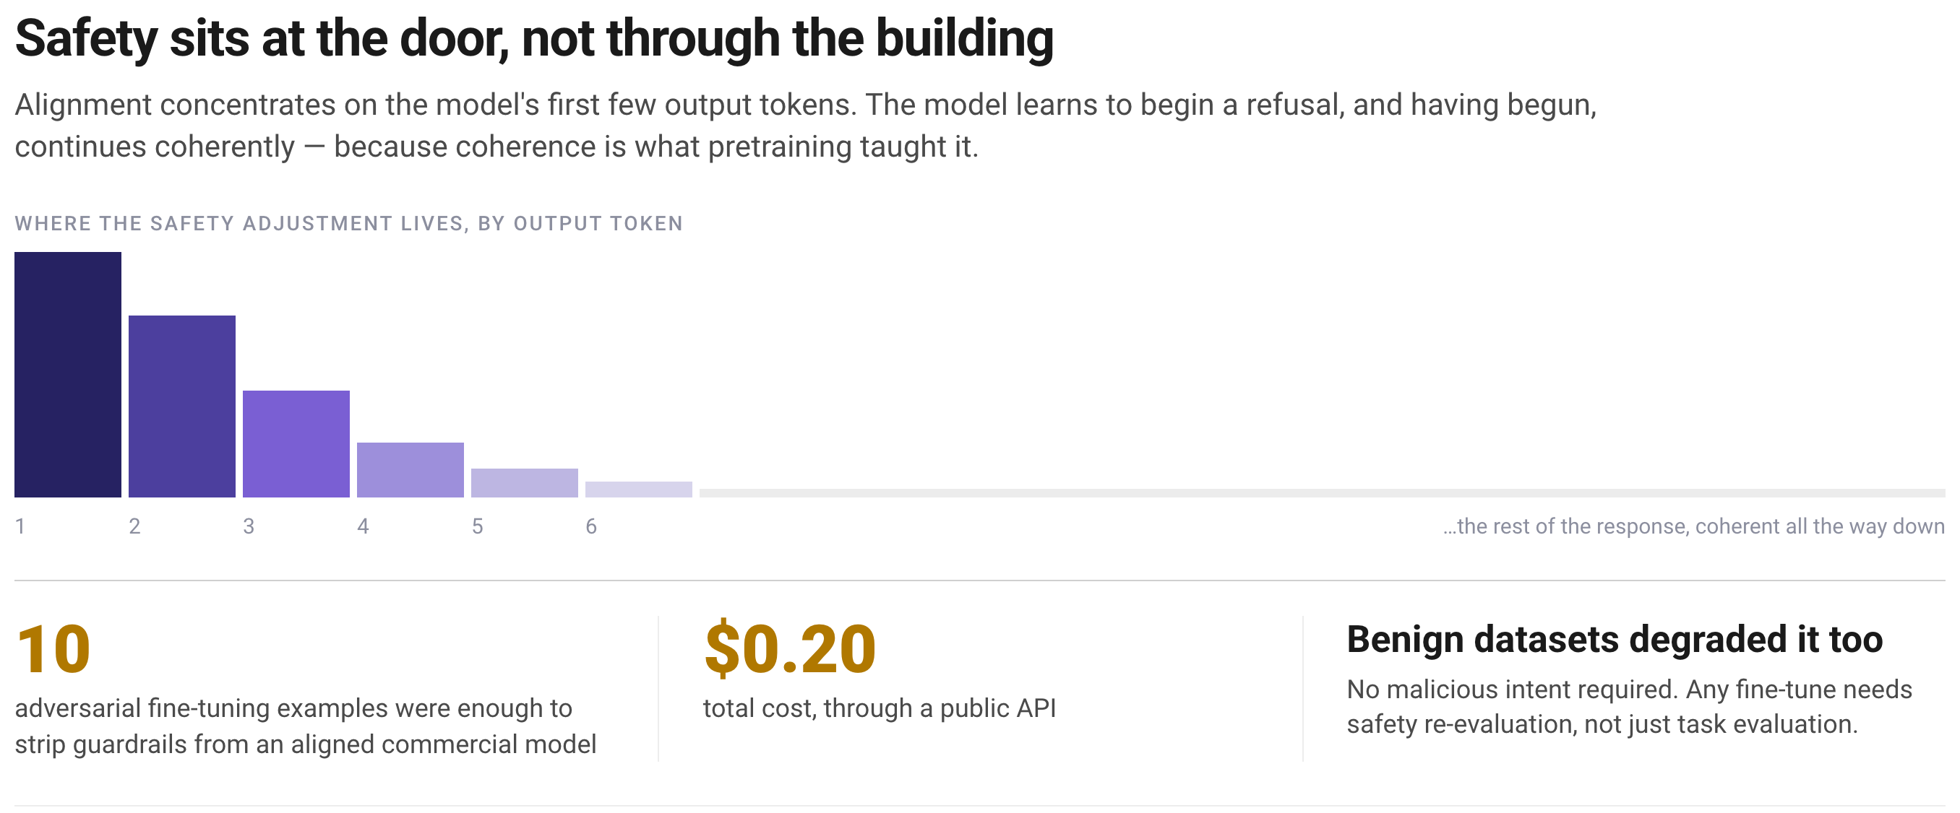Click the subtitle beginning 'Alignment concentrates'
The image size is (1960, 813).
coord(806,126)
